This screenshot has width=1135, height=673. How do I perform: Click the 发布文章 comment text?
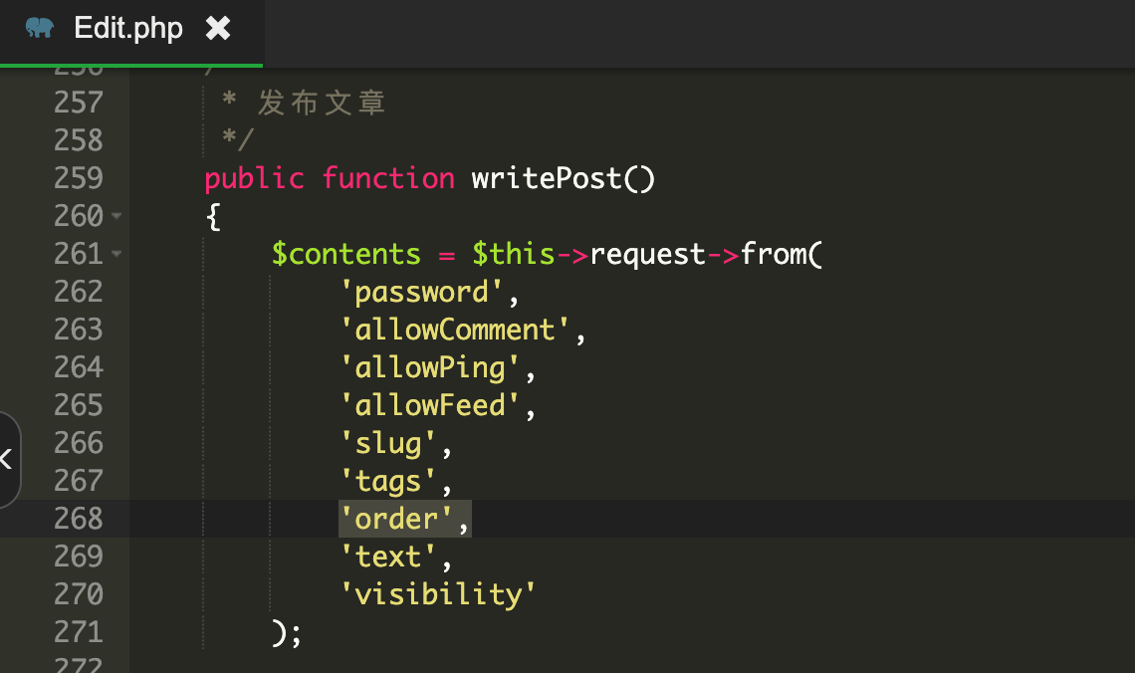pos(321,103)
